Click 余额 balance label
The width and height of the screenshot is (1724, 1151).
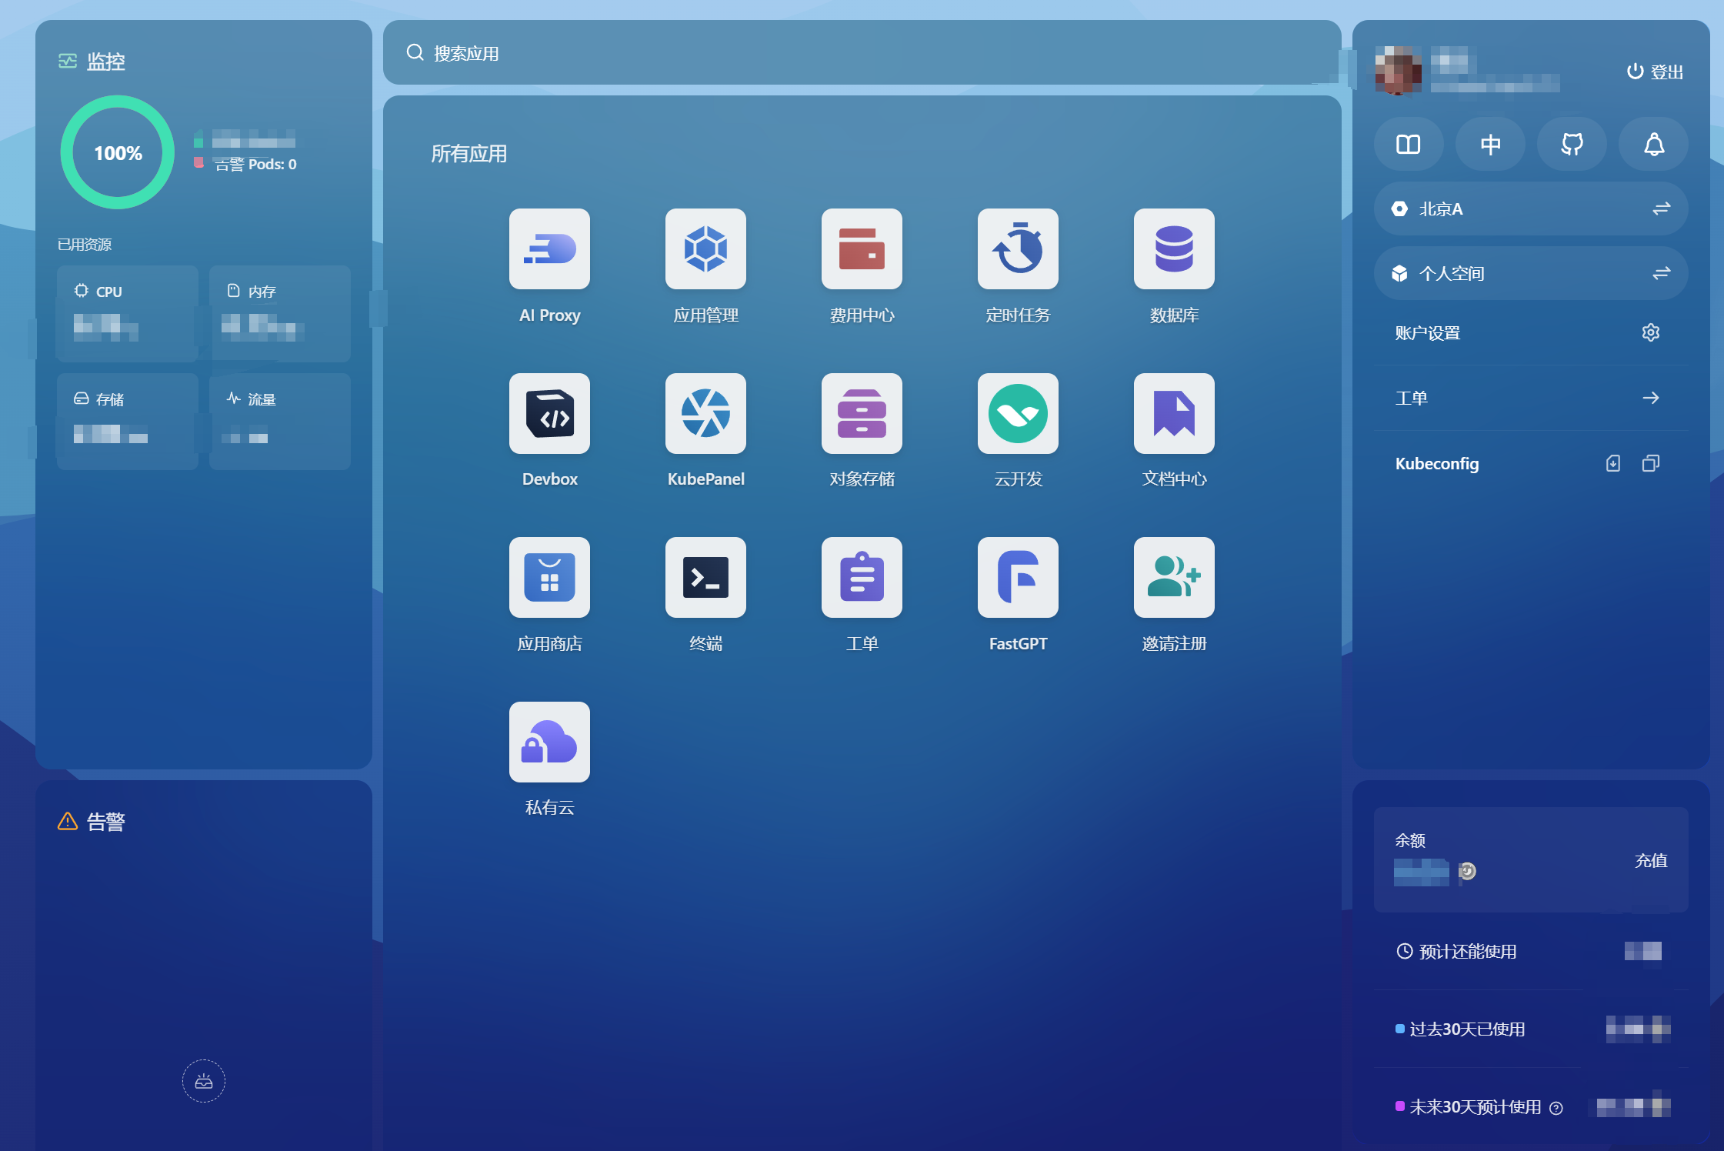click(x=1410, y=840)
